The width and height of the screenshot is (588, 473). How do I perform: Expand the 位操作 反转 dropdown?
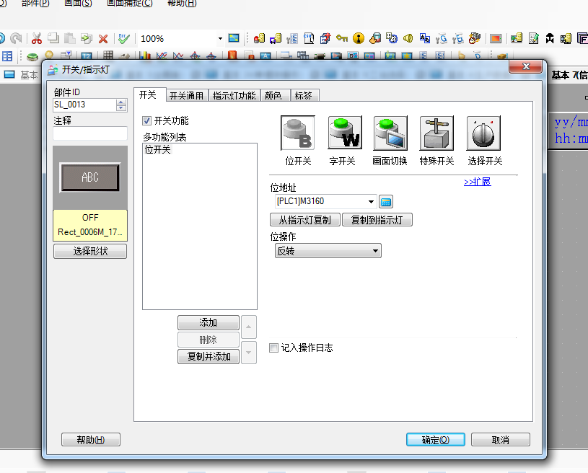coord(375,251)
